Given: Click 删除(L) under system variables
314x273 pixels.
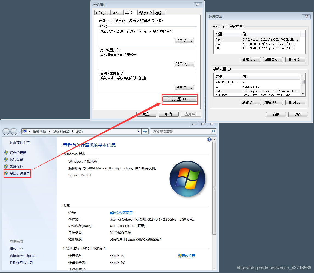Looking at the screenshot, I should 295,102.
